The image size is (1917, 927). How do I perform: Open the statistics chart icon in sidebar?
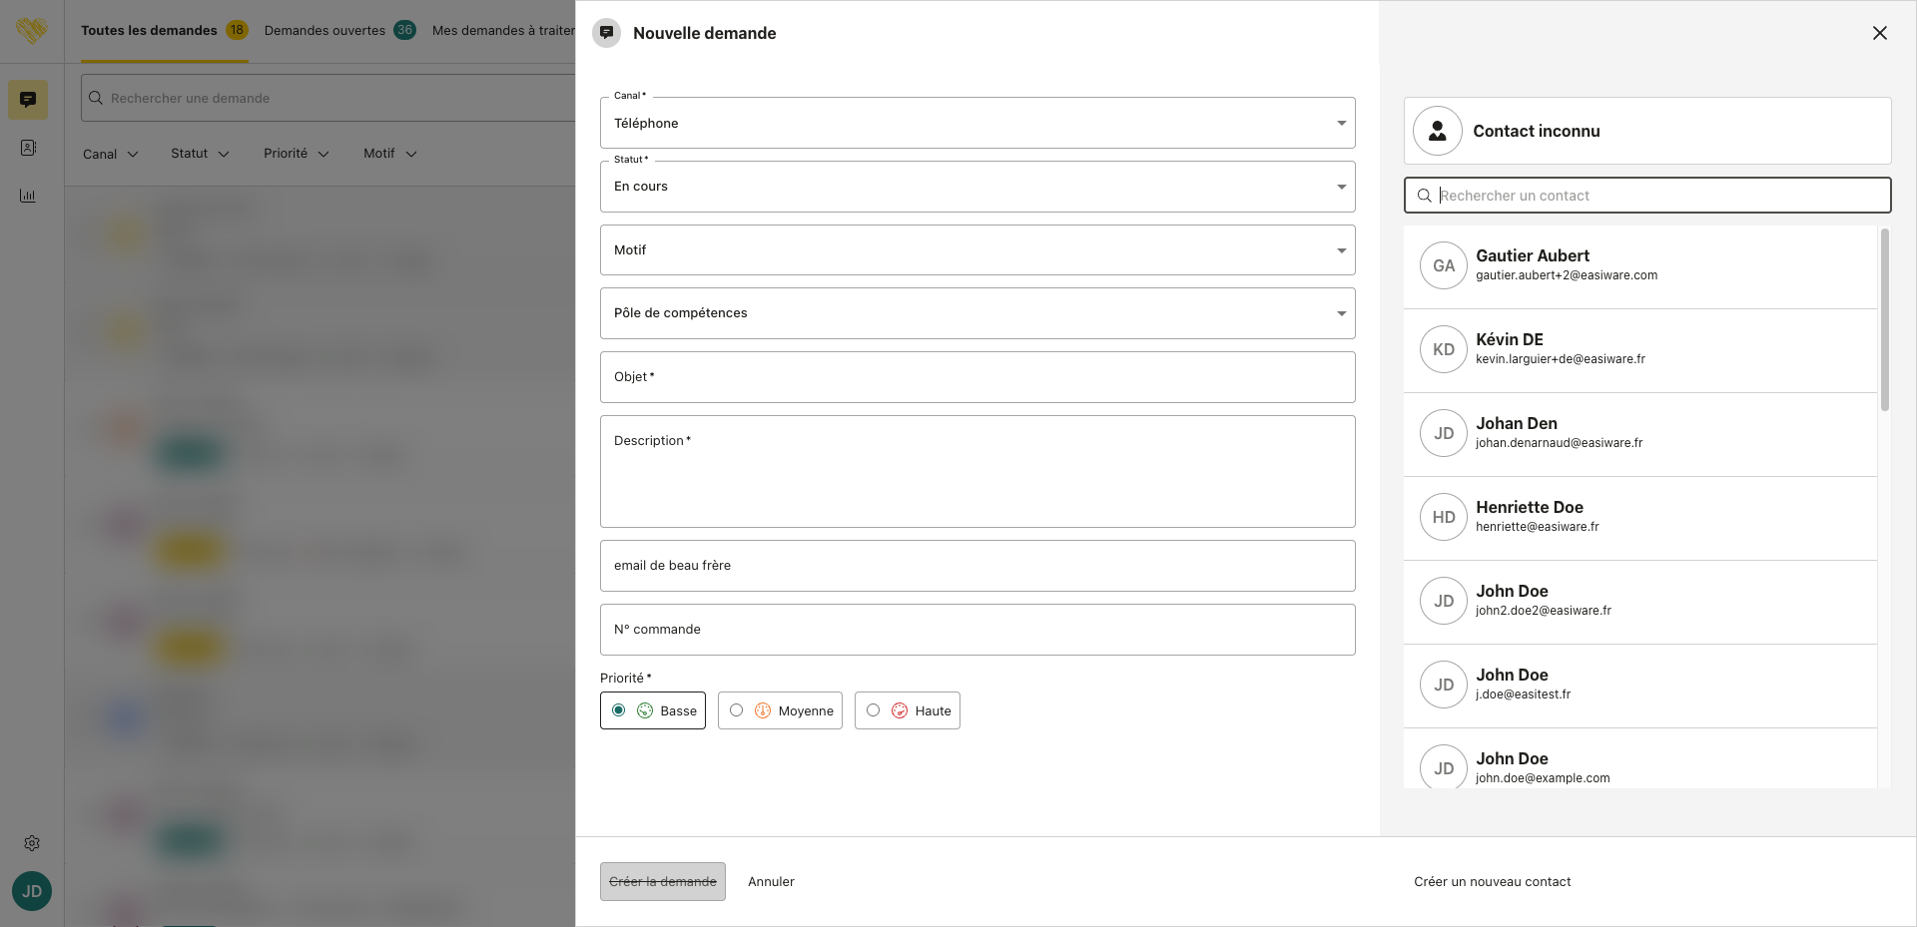pyautogui.click(x=28, y=196)
